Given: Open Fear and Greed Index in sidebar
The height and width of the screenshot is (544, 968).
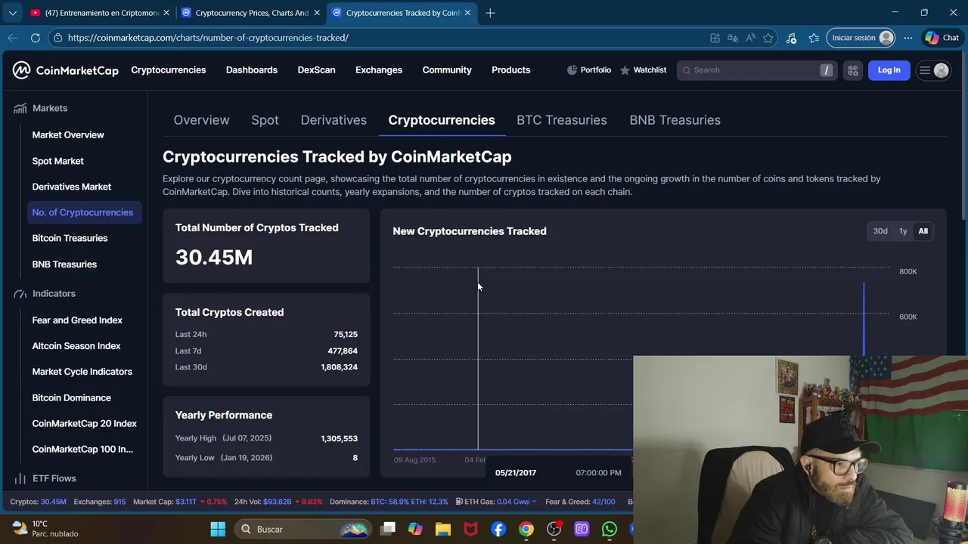Looking at the screenshot, I should click(x=77, y=320).
